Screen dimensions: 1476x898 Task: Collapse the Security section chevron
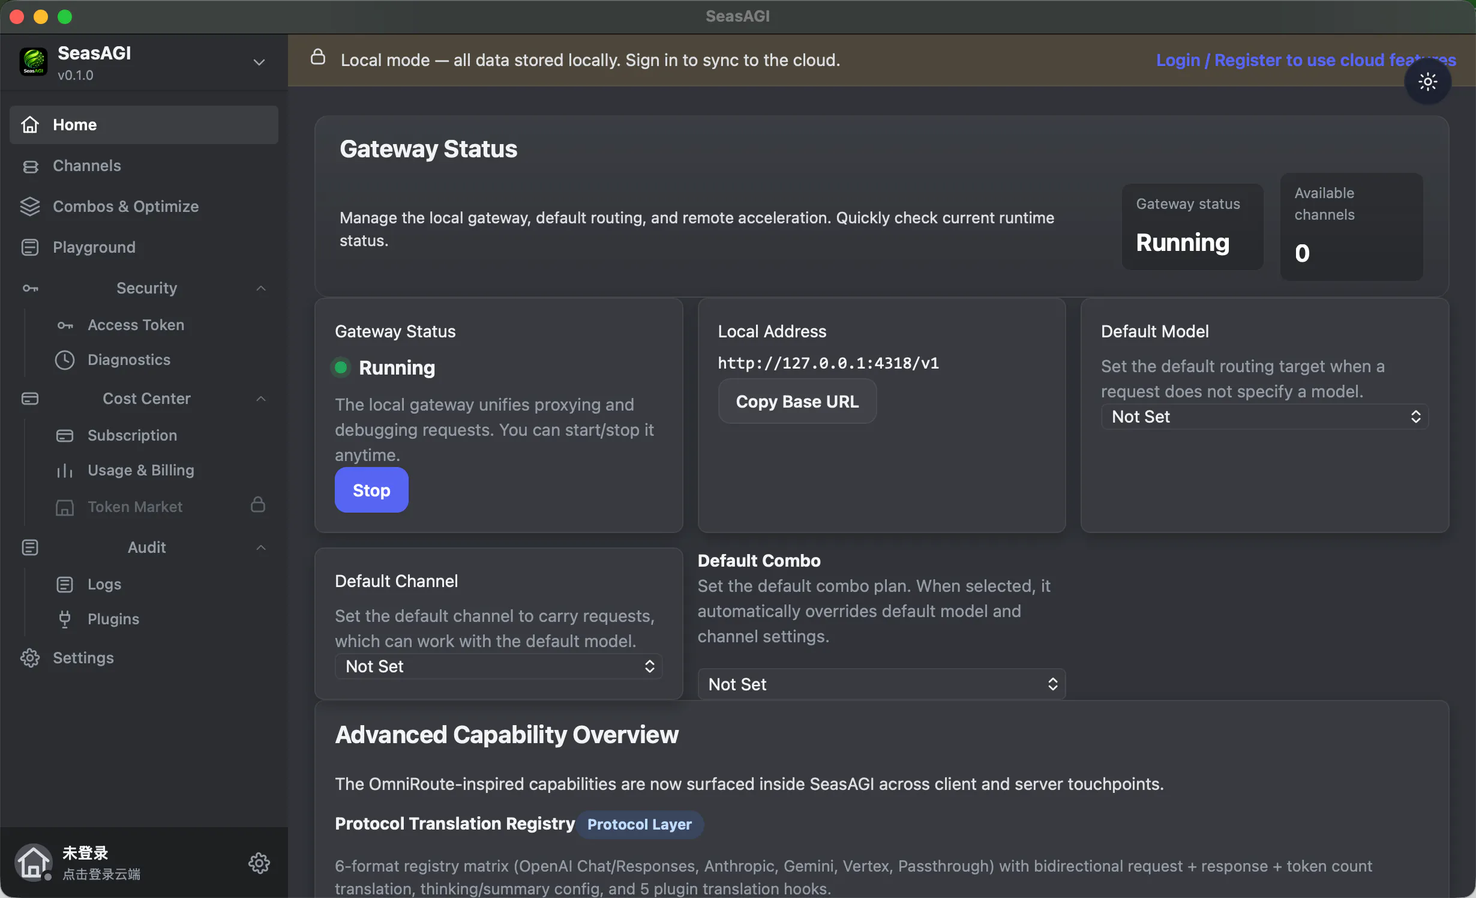click(x=261, y=288)
